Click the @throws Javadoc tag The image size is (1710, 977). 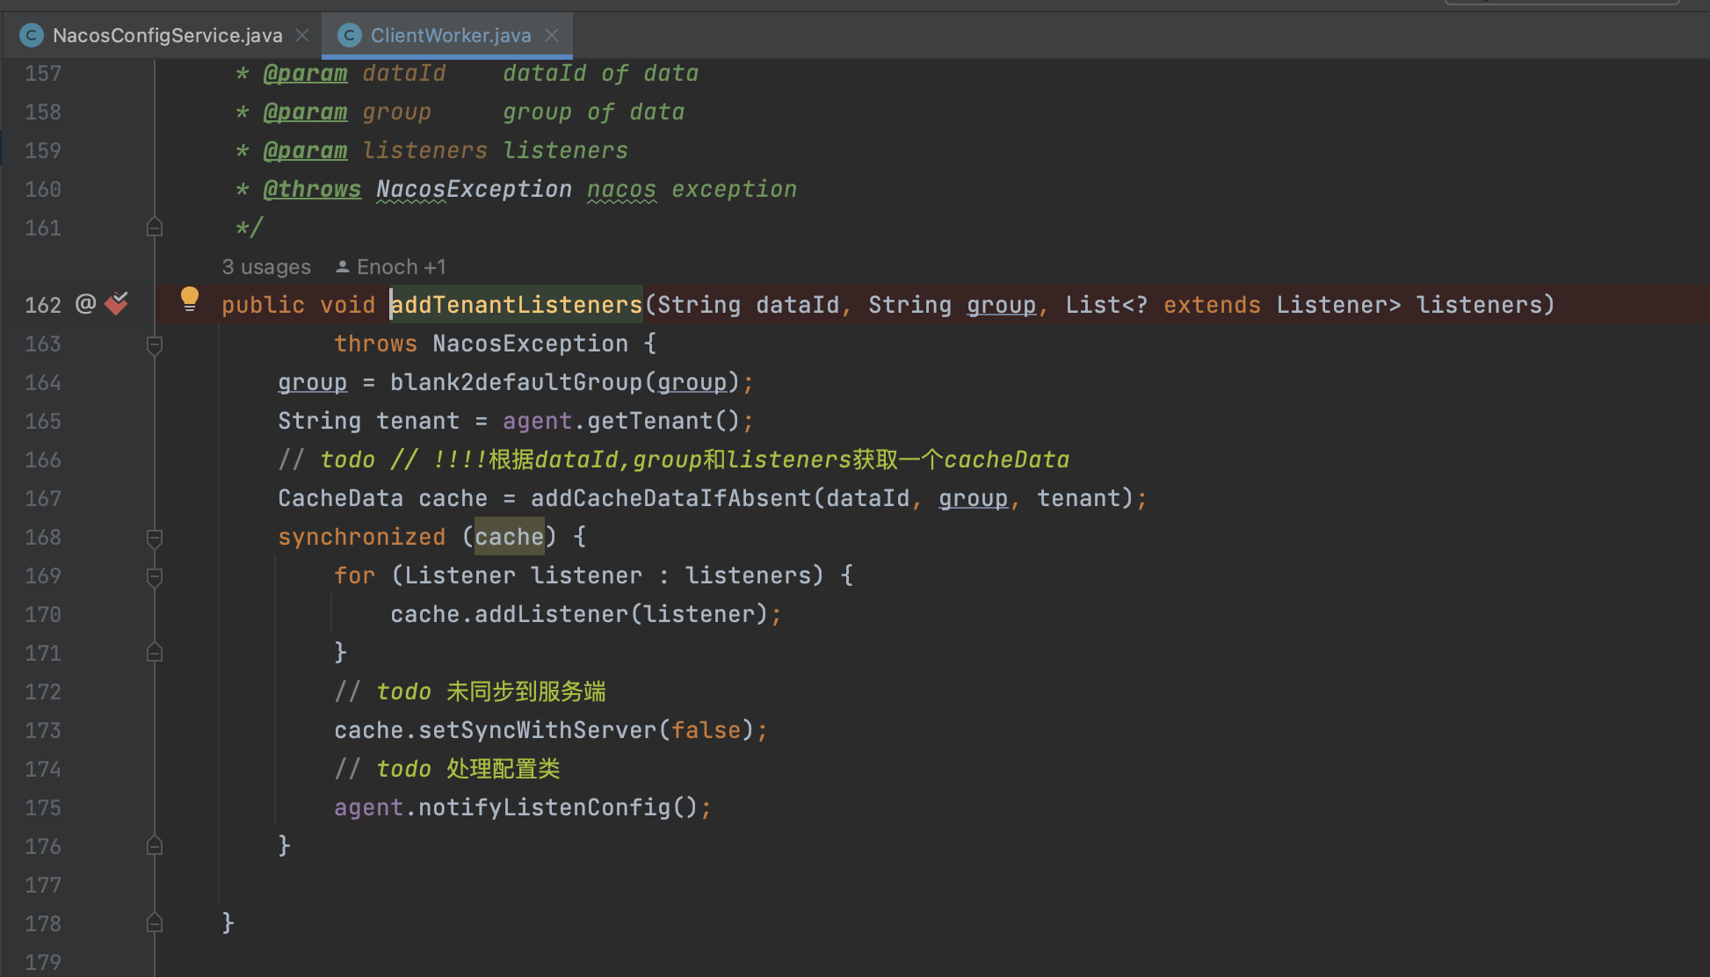[312, 189]
